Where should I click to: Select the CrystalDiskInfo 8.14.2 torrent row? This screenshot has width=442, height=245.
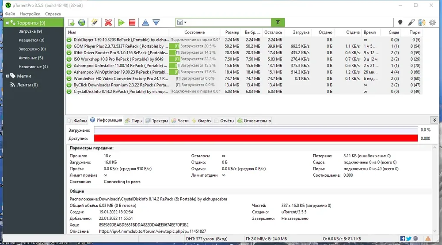(244, 92)
